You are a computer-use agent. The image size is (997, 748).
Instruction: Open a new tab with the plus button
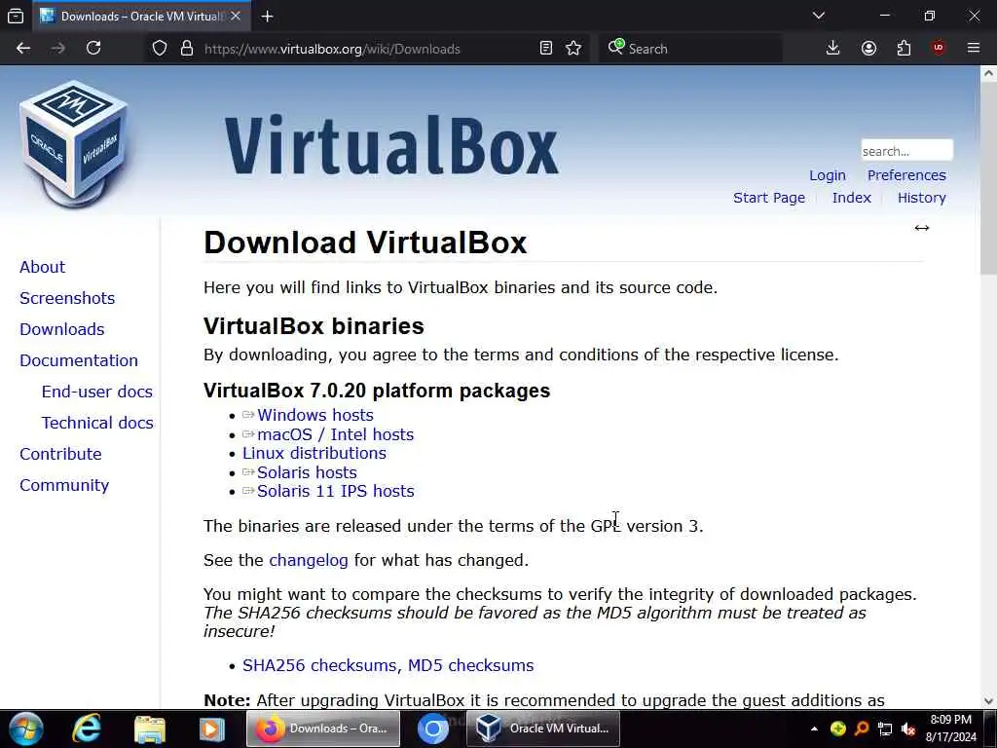point(267,17)
